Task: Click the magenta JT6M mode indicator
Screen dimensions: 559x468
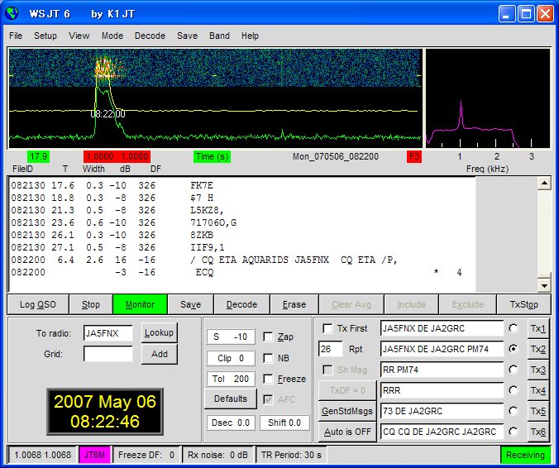Action: (94, 455)
